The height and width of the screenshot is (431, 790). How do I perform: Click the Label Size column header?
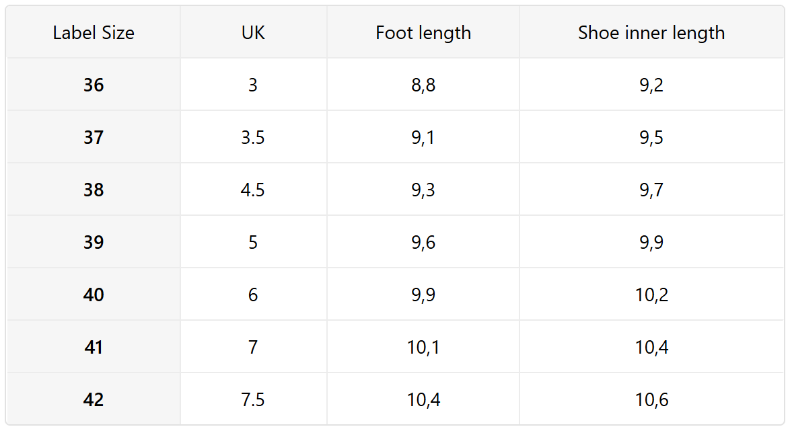[x=94, y=33]
